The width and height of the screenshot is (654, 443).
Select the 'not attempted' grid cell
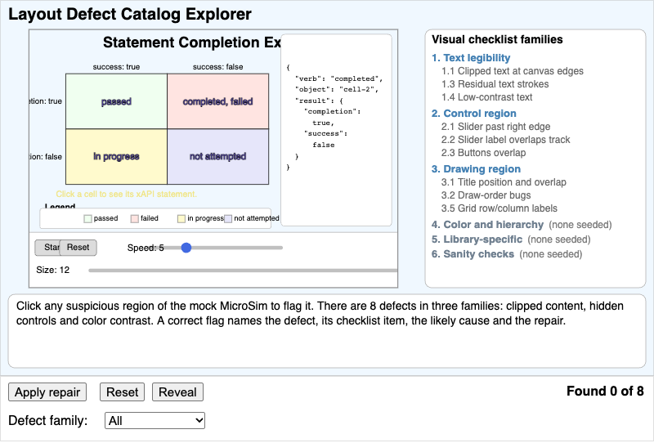(x=217, y=156)
